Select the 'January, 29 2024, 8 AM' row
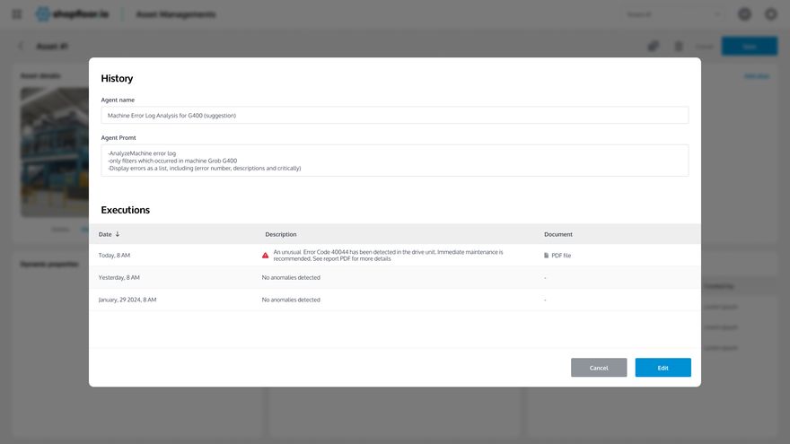Viewport: 790px width, 444px height. 394,300
